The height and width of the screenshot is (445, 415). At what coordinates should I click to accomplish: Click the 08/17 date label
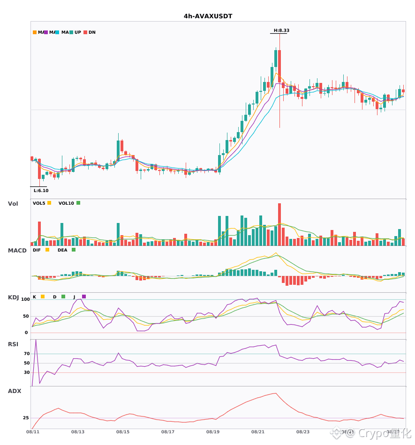(x=168, y=432)
